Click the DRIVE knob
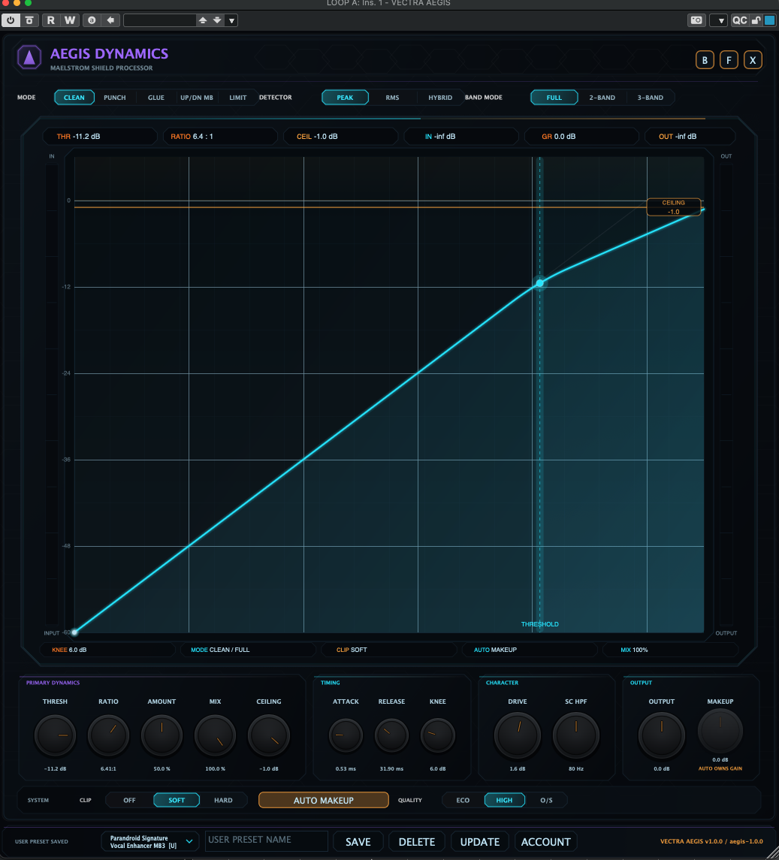The width and height of the screenshot is (779, 860). [x=518, y=735]
